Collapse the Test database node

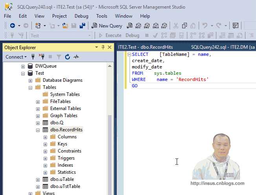(23, 74)
